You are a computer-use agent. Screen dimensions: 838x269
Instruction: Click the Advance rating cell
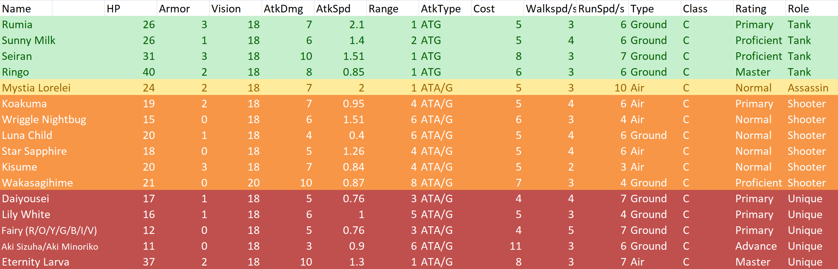coord(756,246)
